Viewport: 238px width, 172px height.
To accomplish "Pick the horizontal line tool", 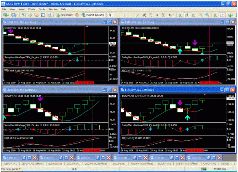I will pyautogui.click(x=131, y=15).
